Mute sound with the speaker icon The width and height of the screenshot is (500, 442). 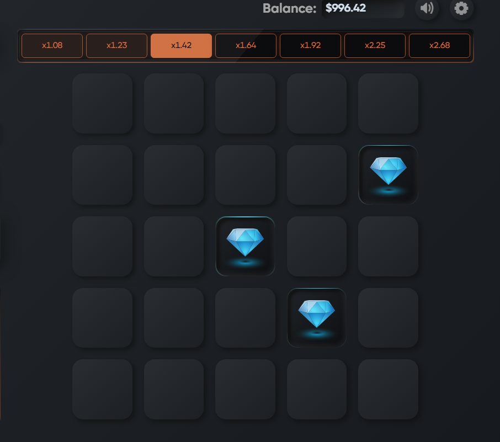[x=427, y=8]
